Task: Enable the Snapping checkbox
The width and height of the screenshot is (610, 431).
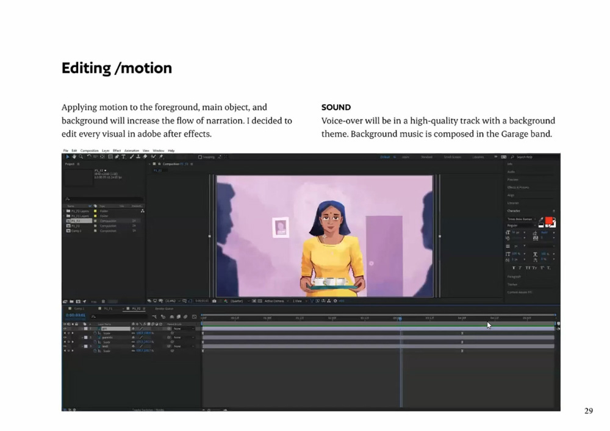Action: 200,157
